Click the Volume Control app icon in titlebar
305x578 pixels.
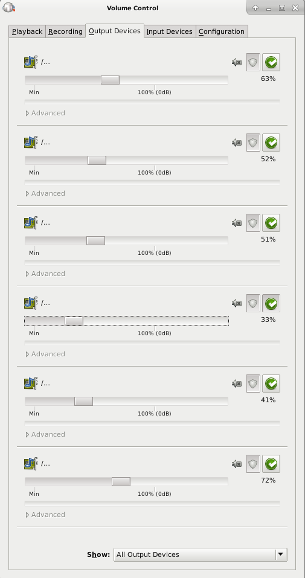[x=8, y=7]
